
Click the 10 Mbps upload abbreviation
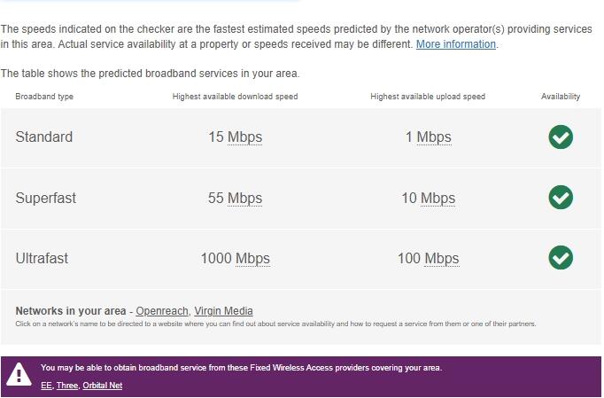[438, 199]
